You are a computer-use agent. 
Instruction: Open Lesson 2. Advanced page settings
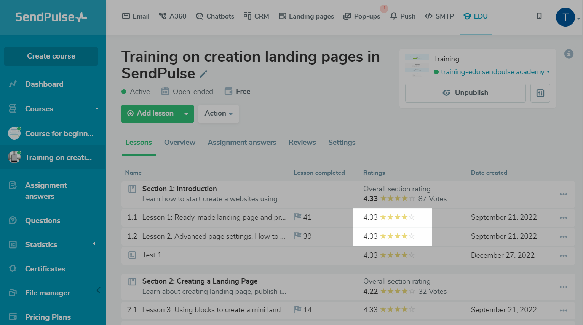click(214, 236)
